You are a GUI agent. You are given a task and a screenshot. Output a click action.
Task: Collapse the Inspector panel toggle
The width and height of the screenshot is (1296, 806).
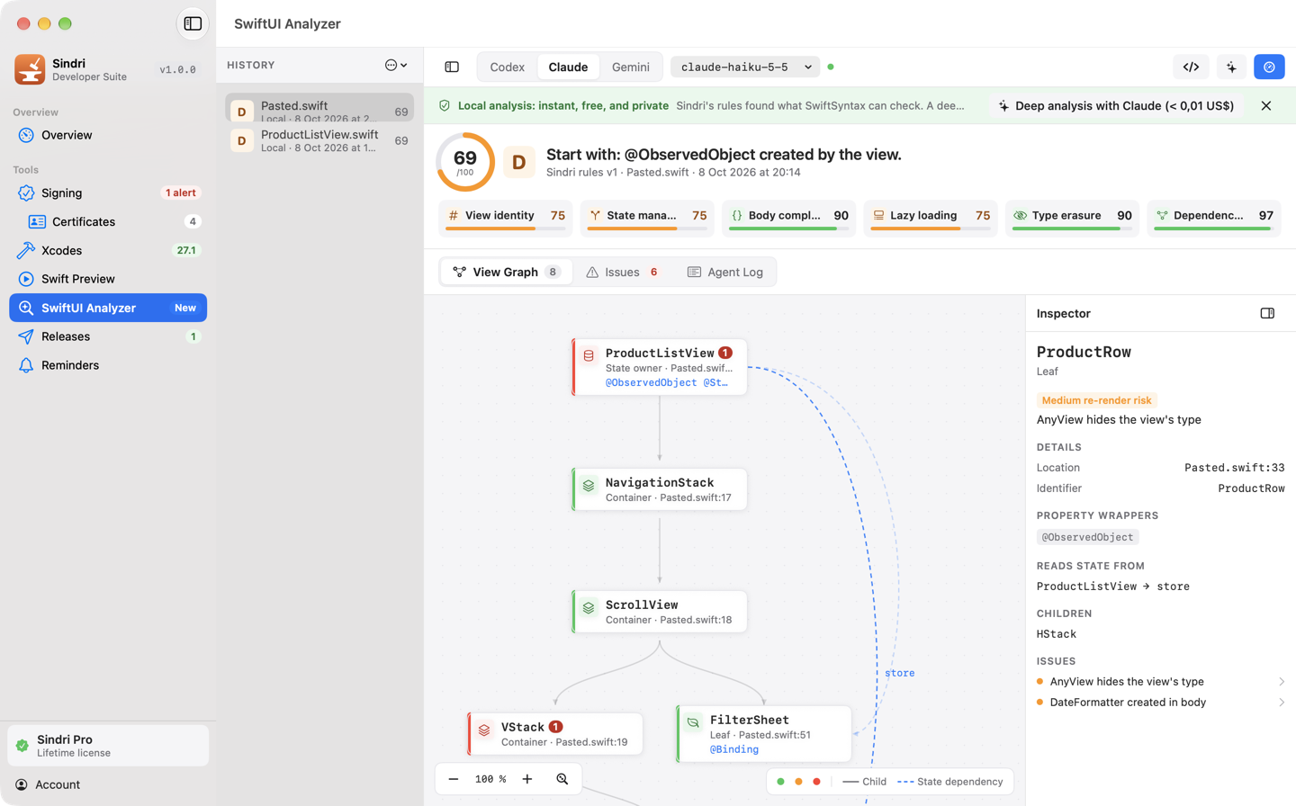pyautogui.click(x=1267, y=313)
